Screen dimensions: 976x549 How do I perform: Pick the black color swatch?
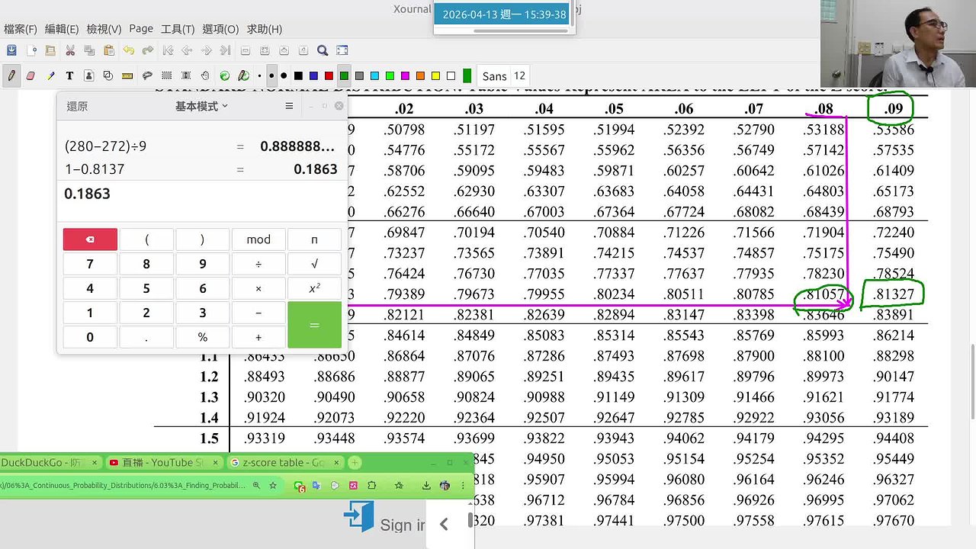[299, 76]
